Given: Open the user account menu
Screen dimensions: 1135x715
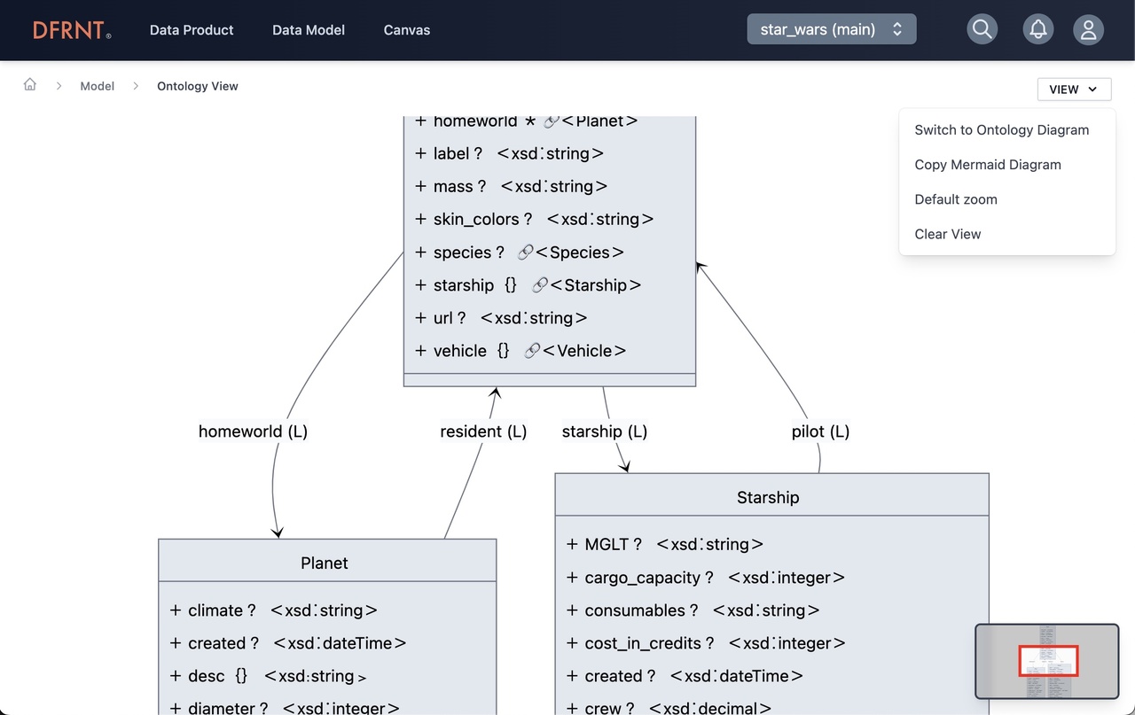Looking at the screenshot, I should 1088,29.
